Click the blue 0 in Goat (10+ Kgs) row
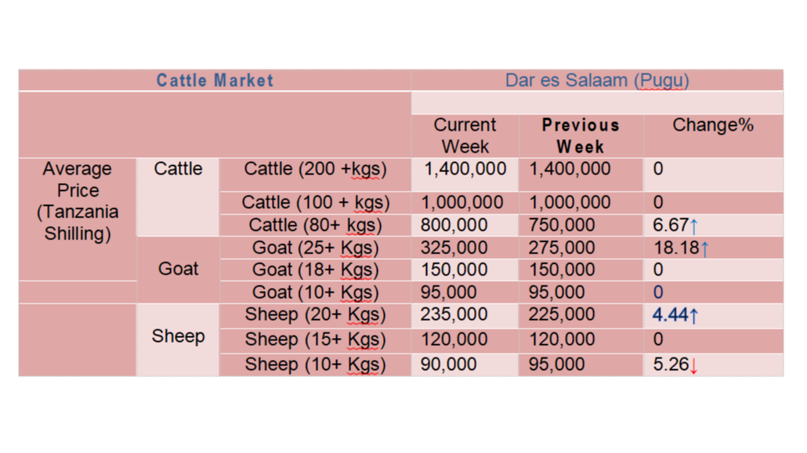 click(658, 293)
